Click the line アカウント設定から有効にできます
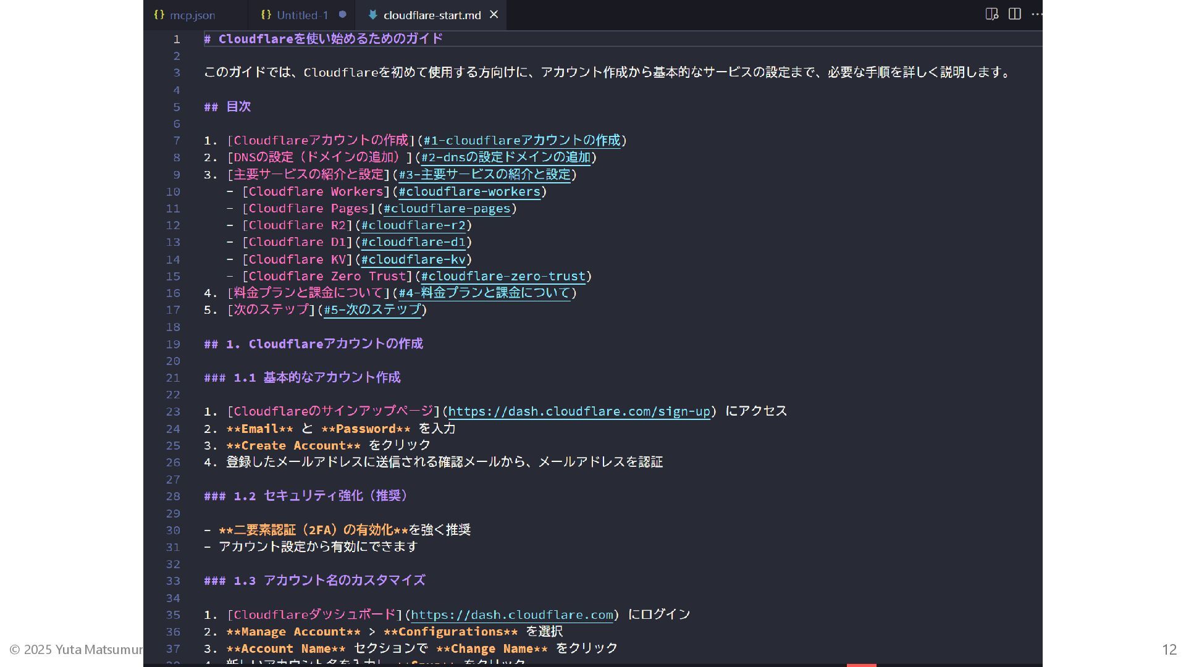1186x667 pixels. pyautogui.click(x=318, y=547)
